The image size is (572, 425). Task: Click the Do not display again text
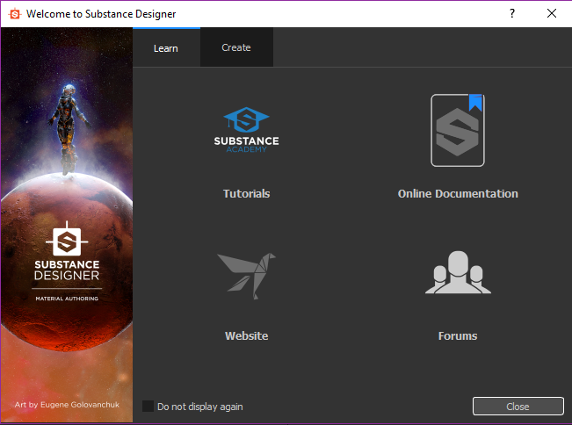pos(200,407)
